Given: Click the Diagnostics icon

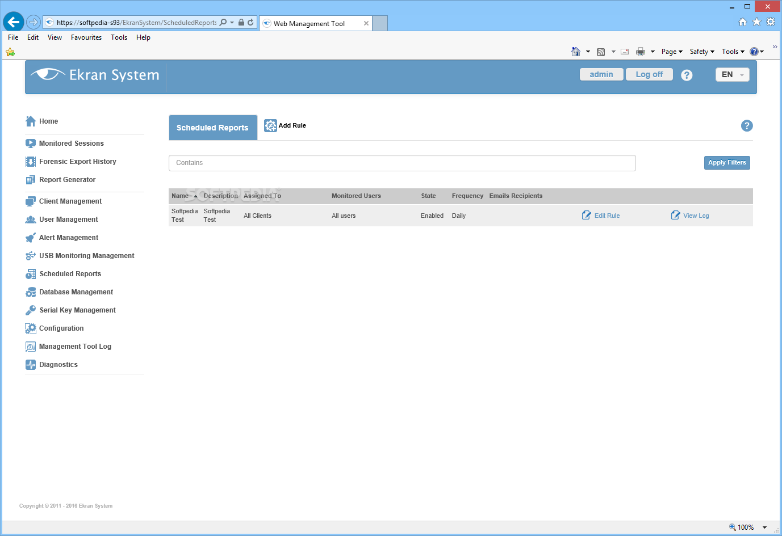Looking at the screenshot, I should [x=31, y=365].
